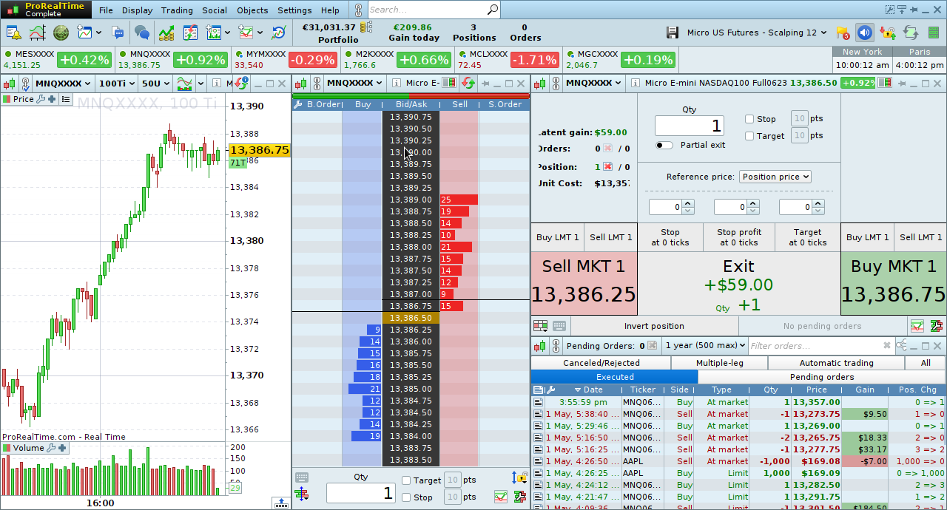Open the red-green arrows list icon
The height and width of the screenshot is (510, 947).
click(x=191, y=33)
